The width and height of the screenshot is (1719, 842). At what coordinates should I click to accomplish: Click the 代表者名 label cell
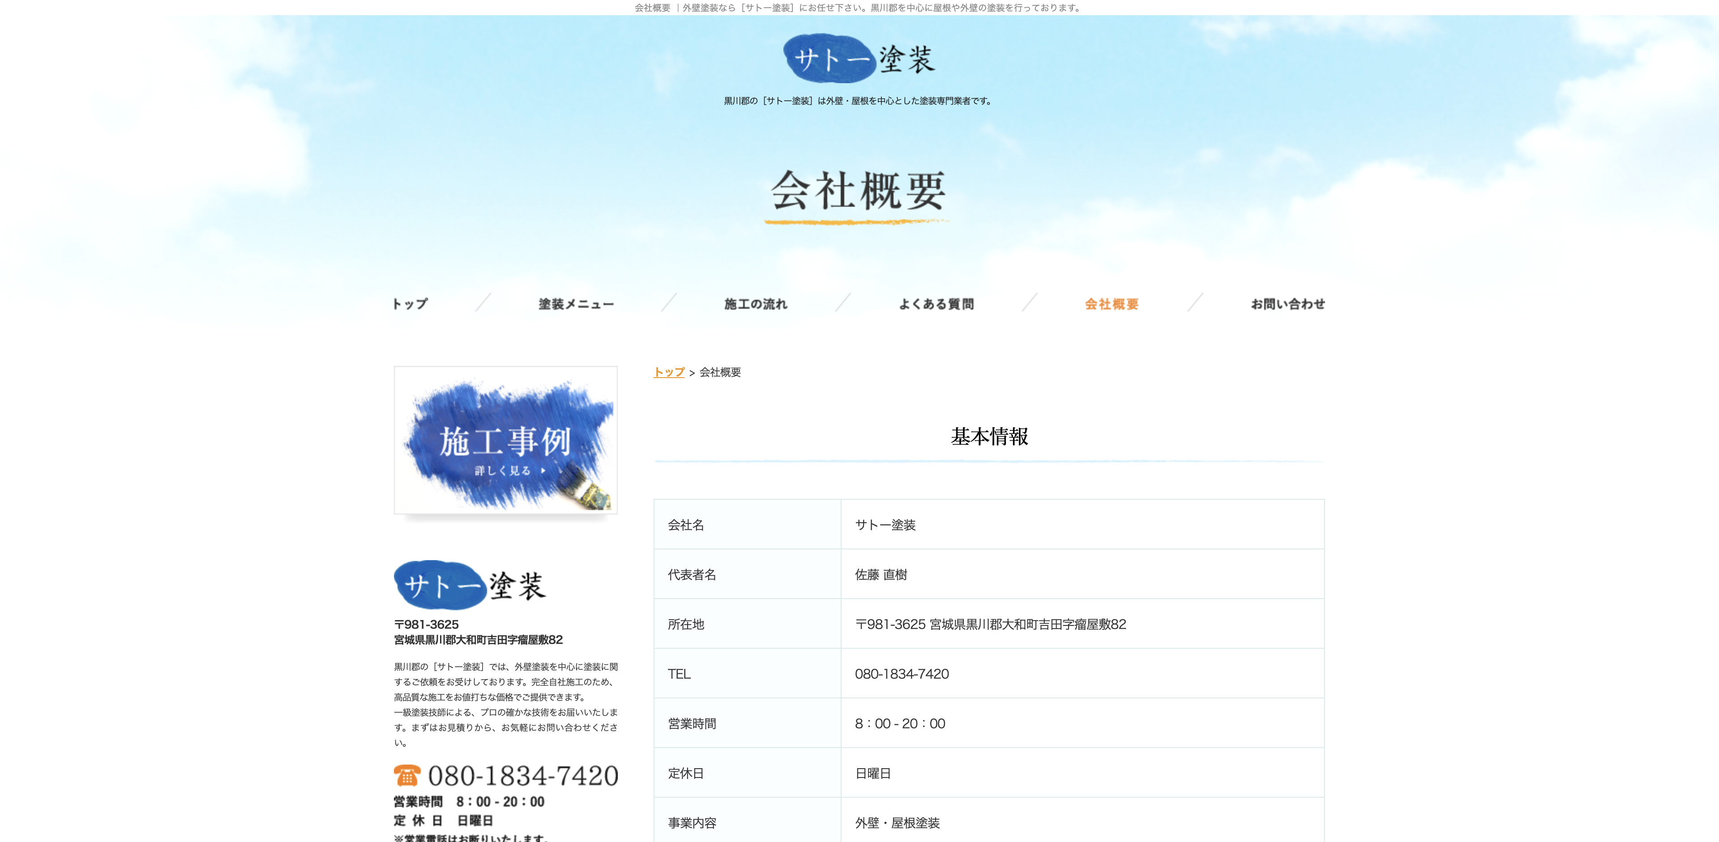[x=748, y=574]
